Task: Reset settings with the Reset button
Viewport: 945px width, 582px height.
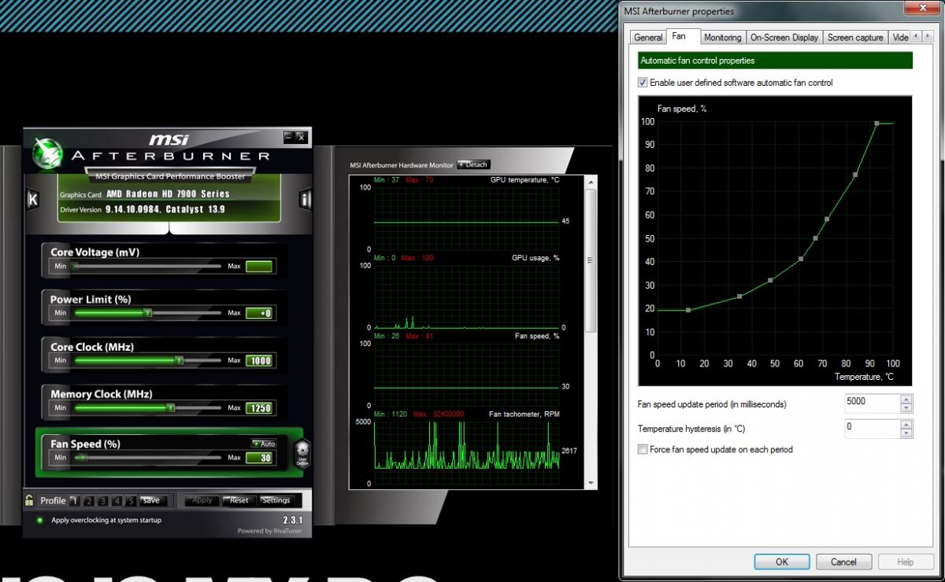Action: coord(239,500)
